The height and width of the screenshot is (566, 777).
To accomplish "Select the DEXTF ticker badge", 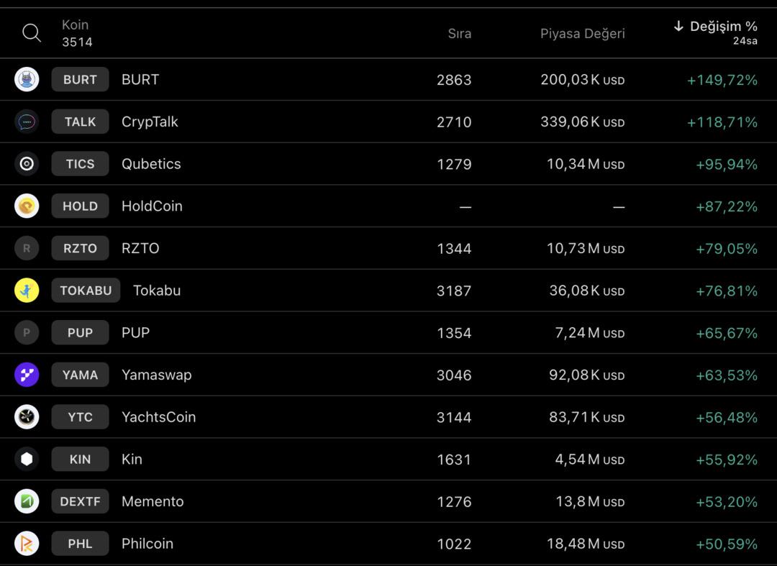I will click(80, 501).
